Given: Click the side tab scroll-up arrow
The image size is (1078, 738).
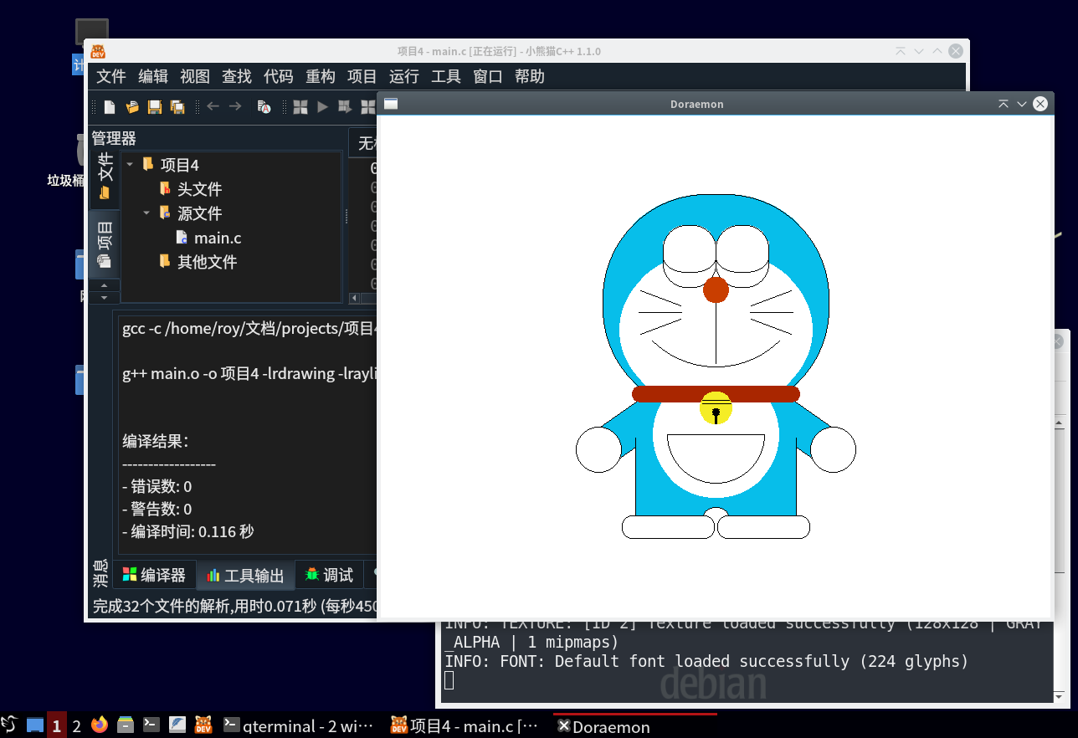Looking at the screenshot, I should 105,285.
